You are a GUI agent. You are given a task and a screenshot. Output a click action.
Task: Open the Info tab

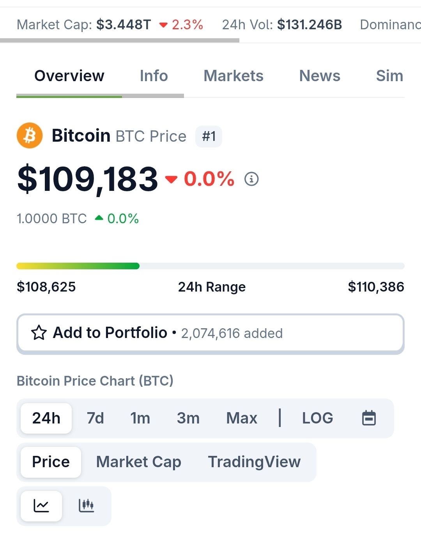pyautogui.click(x=154, y=76)
